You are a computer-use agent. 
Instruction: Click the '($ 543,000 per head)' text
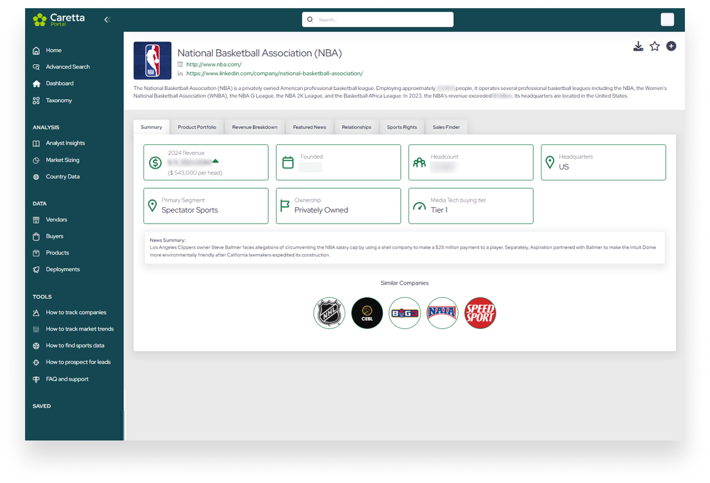point(195,173)
